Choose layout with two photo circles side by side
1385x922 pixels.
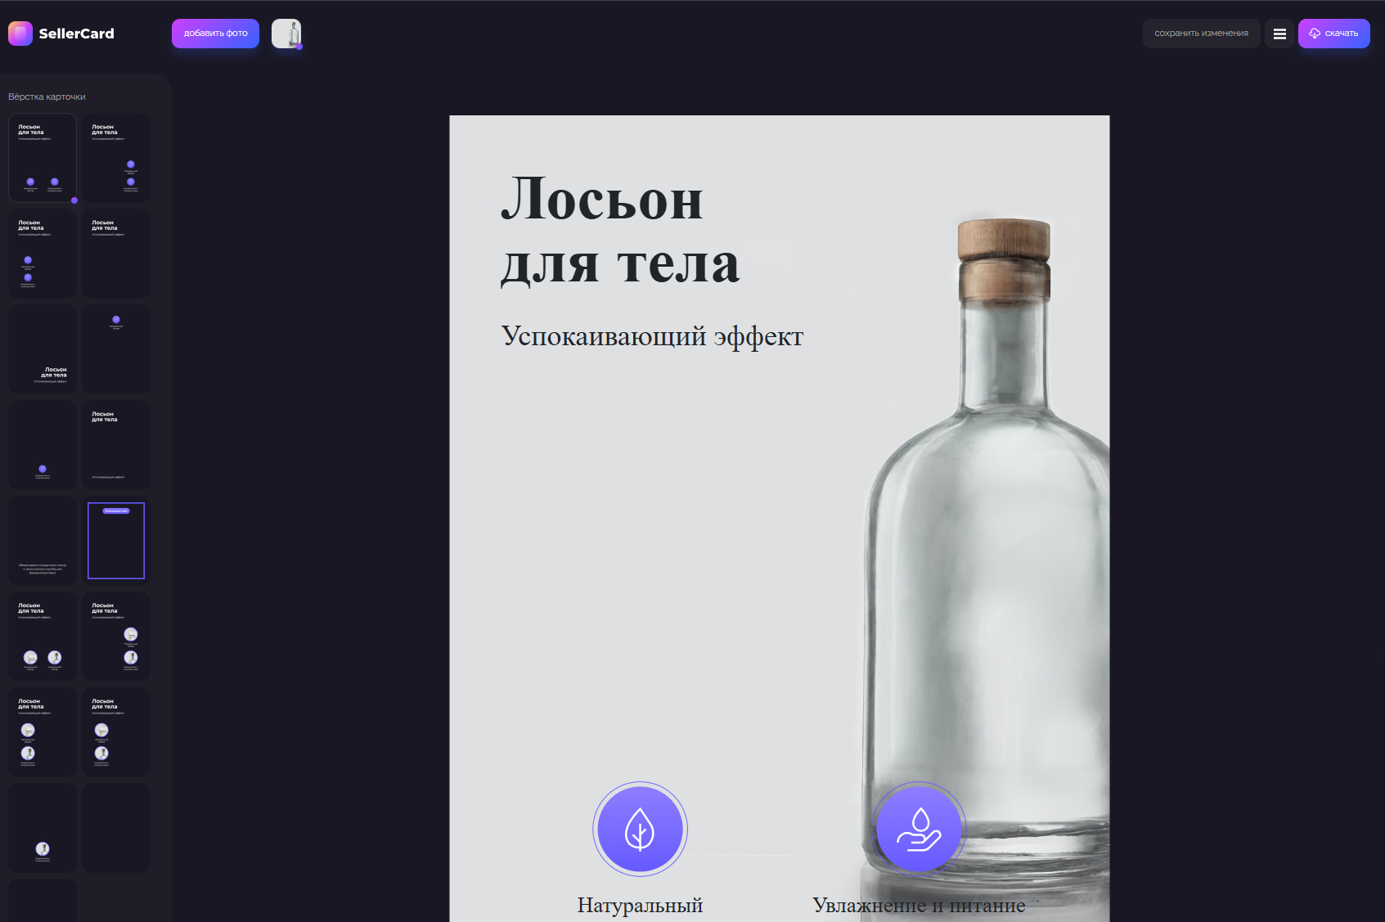pos(43,636)
